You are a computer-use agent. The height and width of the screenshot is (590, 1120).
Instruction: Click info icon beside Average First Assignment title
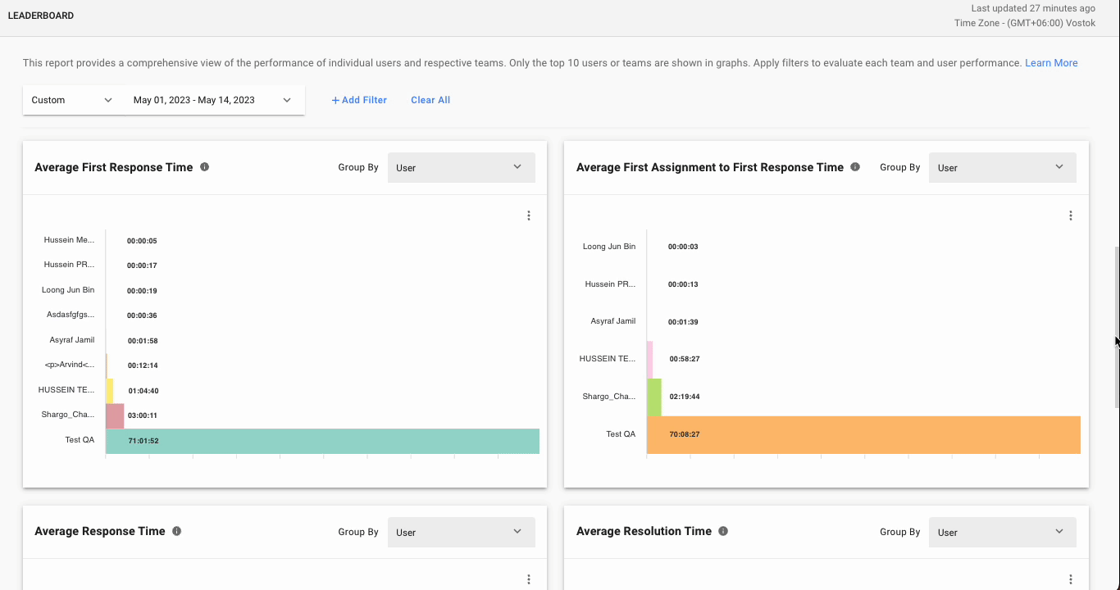pyautogui.click(x=855, y=167)
